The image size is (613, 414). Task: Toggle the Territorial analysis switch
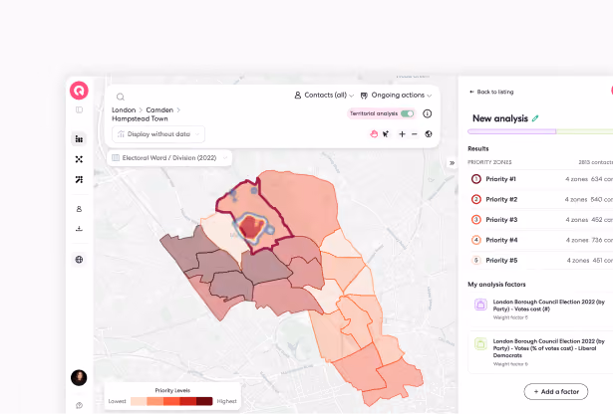pyautogui.click(x=407, y=113)
